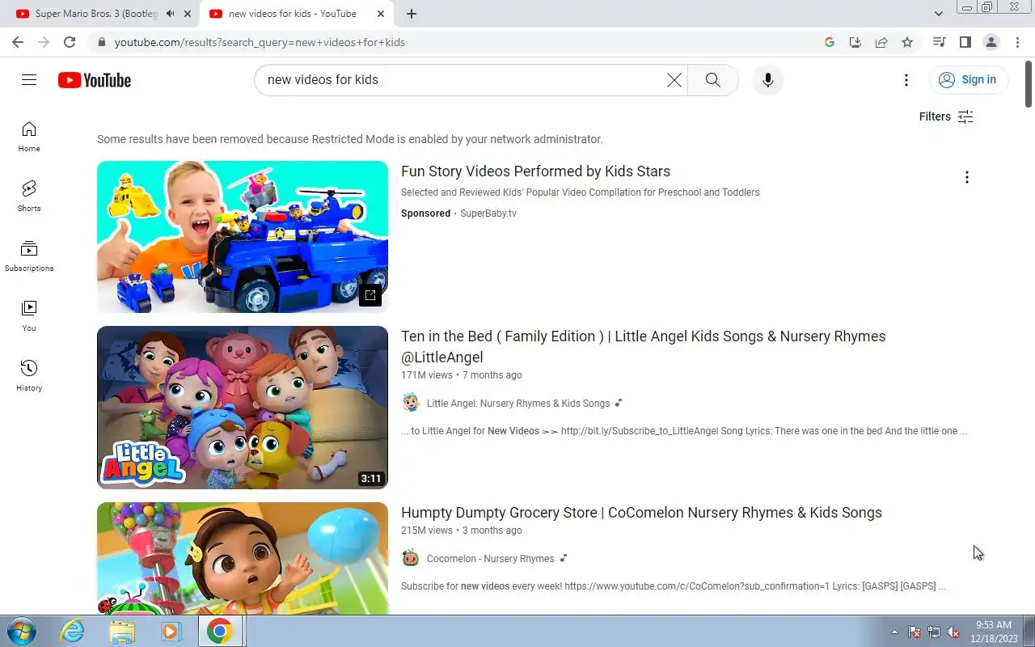Show hidden system tray icons
Image resolution: width=1035 pixels, height=647 pixels.
pos(894,632)
